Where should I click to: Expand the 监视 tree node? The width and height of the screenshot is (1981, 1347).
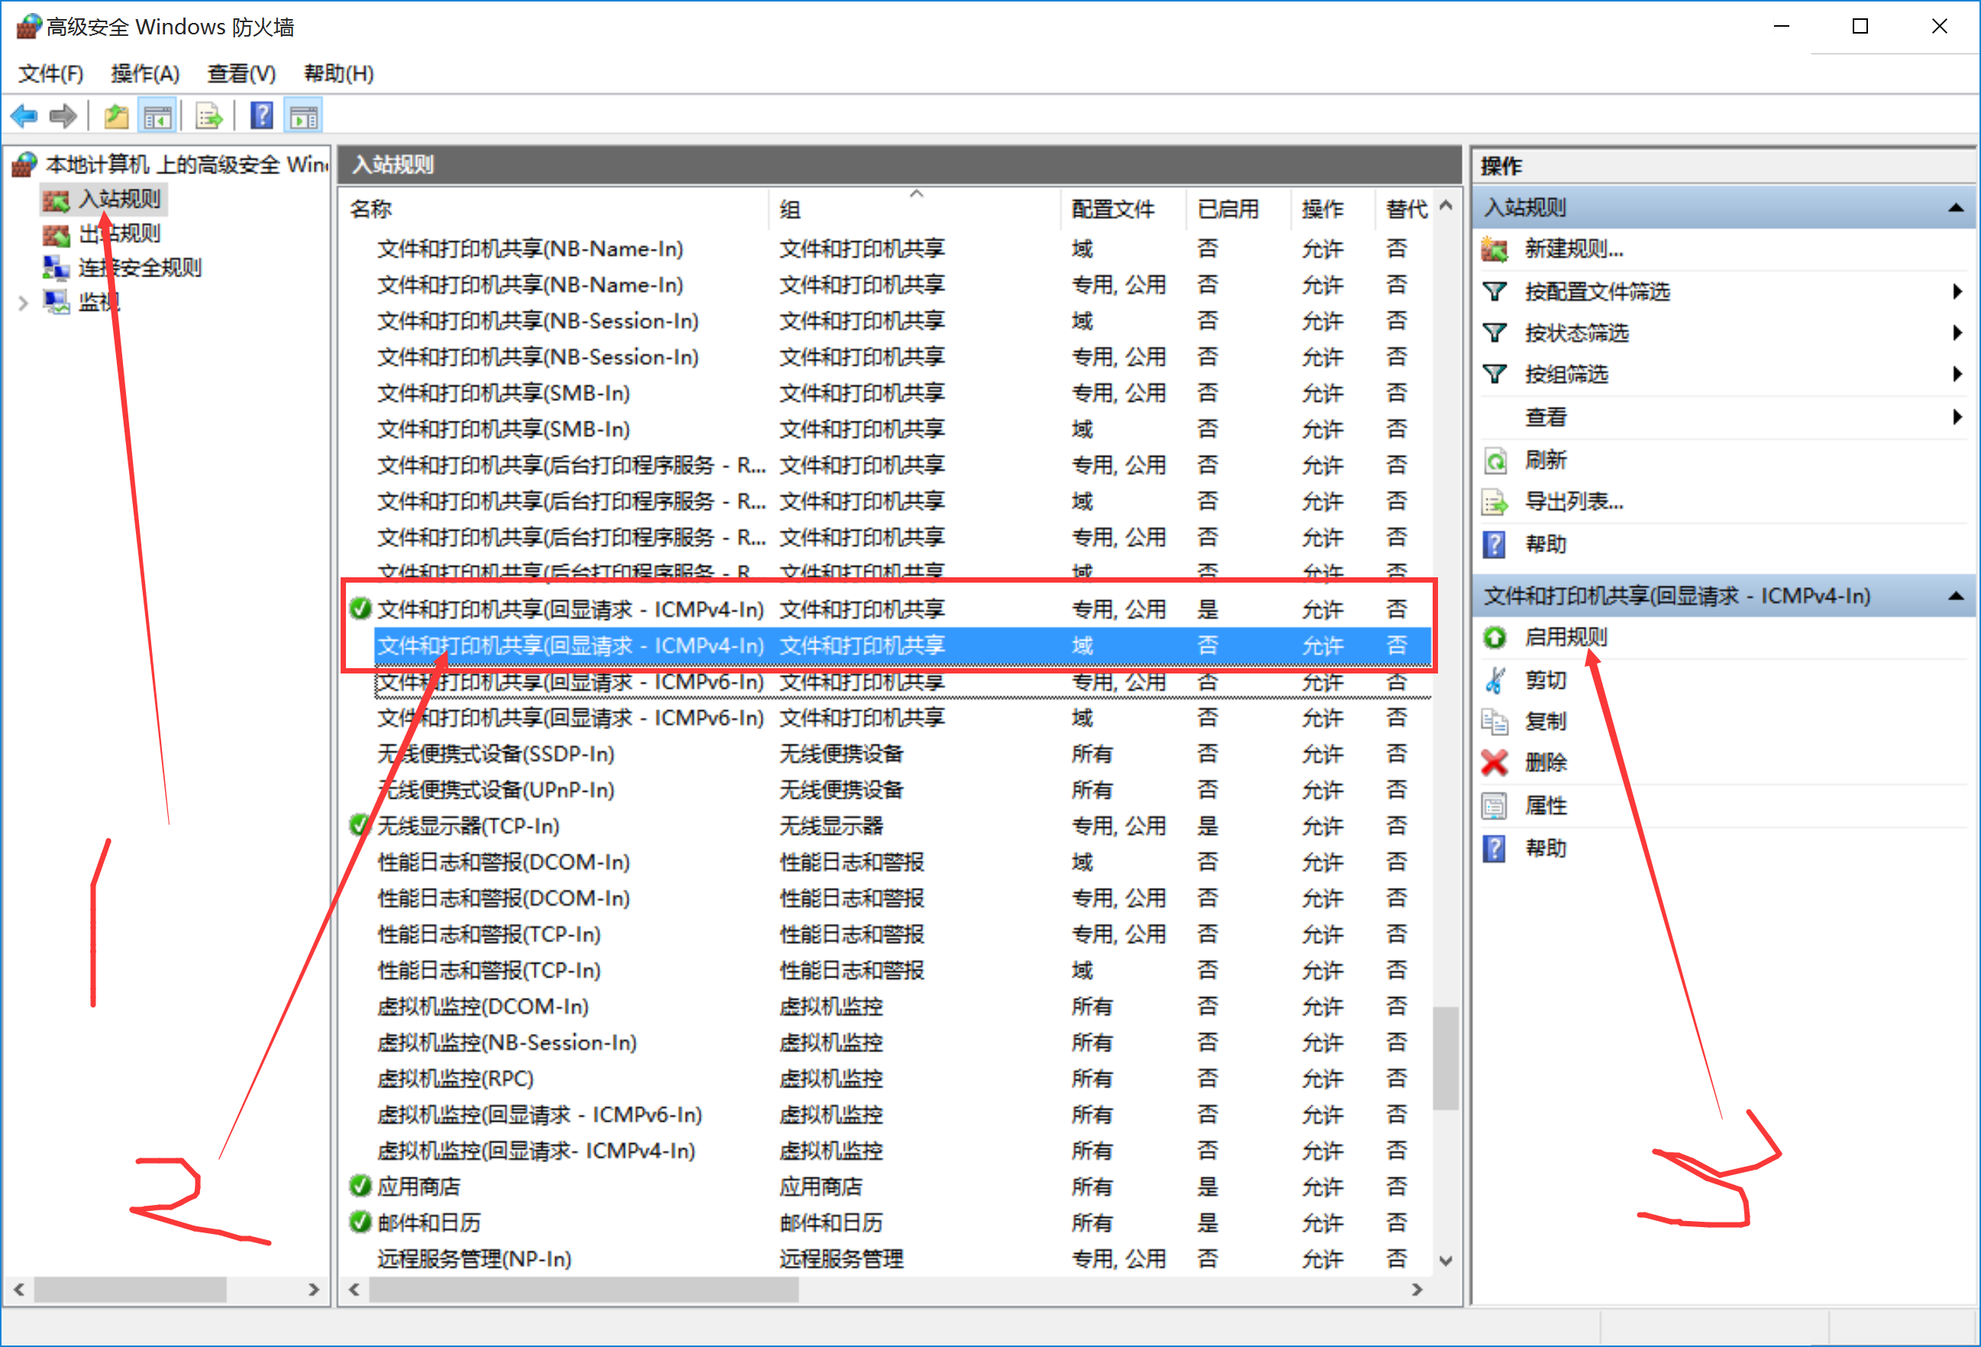click(x=23, y=302)
